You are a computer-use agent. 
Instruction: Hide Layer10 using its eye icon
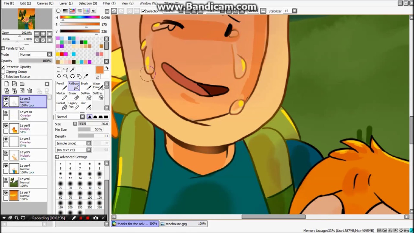click(6, 112)
